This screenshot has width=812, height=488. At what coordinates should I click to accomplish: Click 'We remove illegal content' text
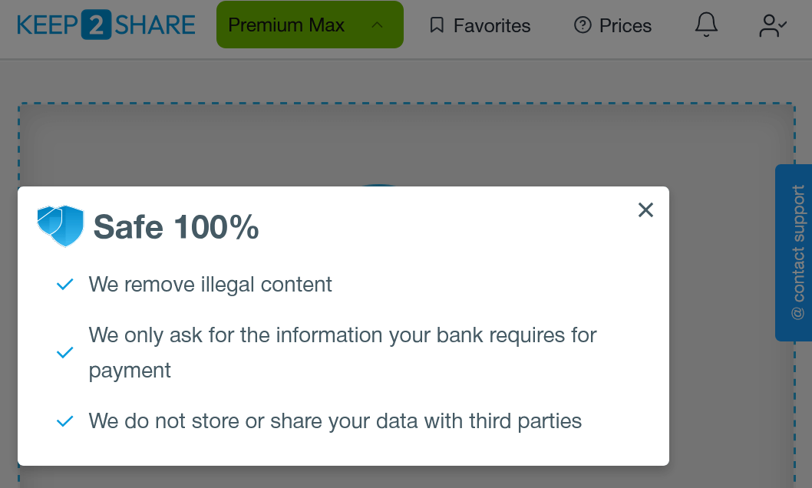tap(210, 285)
